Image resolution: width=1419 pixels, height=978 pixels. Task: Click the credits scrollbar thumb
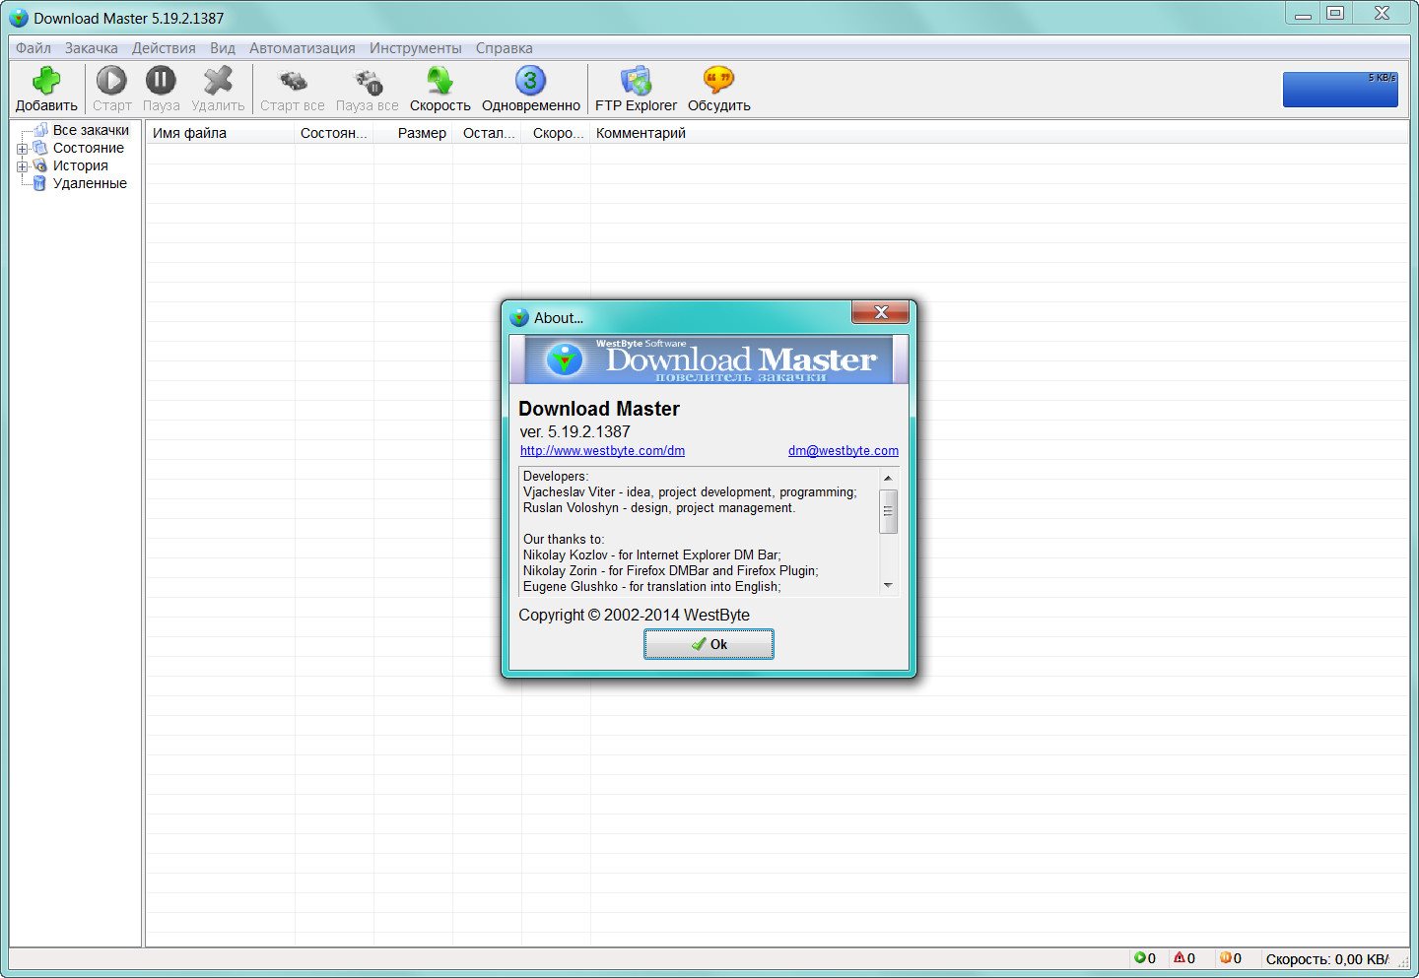tap(888, 510)
